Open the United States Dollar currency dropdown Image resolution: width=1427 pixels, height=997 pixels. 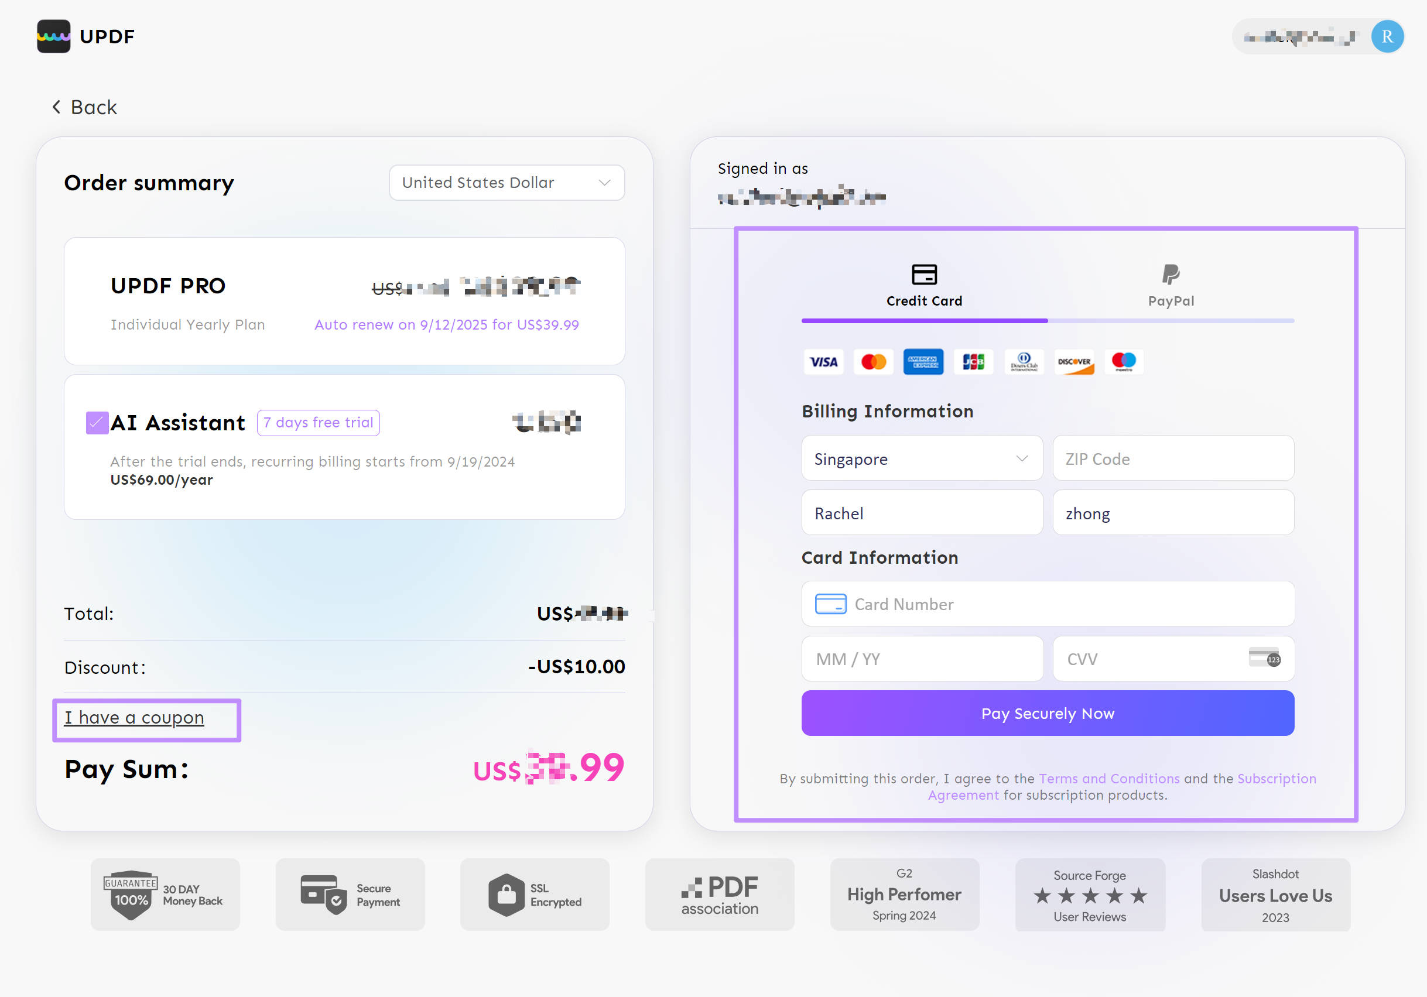tap(507, 183)
